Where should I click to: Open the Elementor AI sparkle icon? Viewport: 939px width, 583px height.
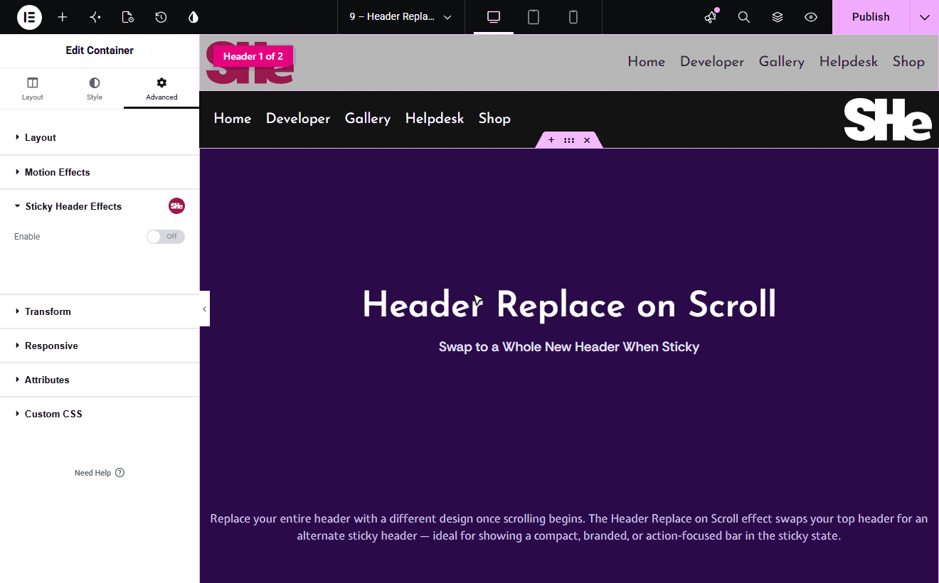[95, 17]
